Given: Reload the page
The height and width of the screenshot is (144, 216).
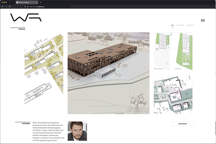Looking at the screenshot, I should [10, 6].
